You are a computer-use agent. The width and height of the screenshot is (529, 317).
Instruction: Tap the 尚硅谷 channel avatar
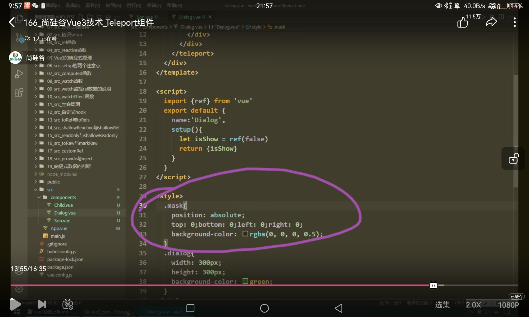[15, 58]
